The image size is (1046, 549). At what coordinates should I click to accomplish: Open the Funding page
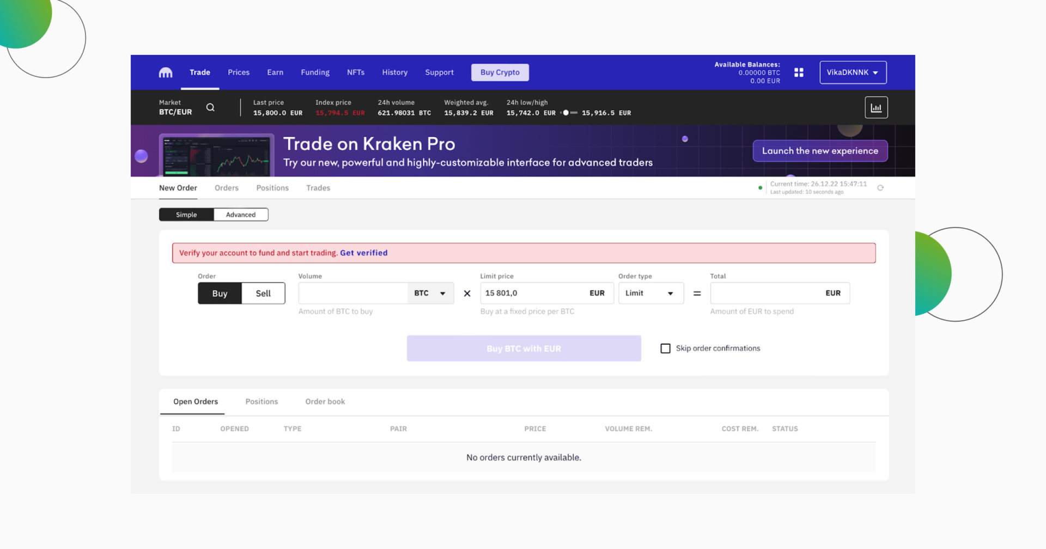coord(315,72)
